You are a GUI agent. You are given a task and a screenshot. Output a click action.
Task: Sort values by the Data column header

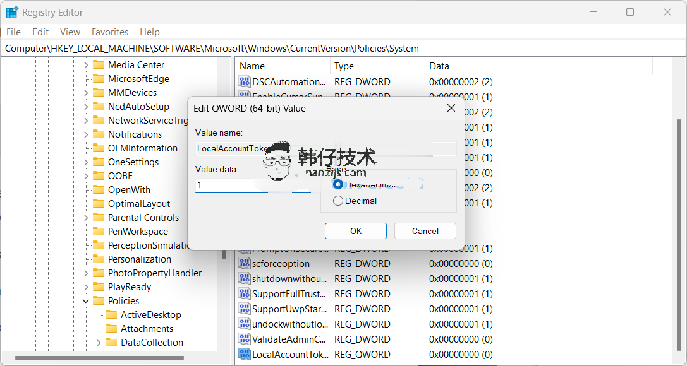[x=539, y=66]
